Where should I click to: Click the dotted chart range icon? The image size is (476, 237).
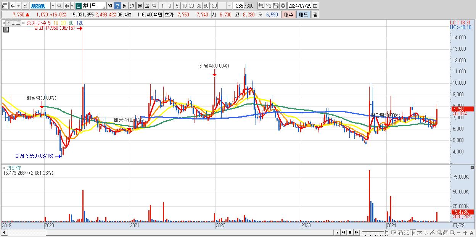407,233
